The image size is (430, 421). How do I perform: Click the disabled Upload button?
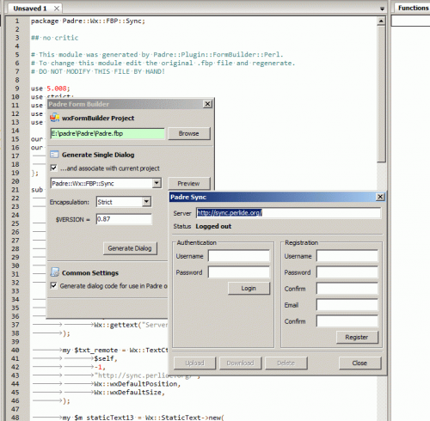tap(194, 363)
